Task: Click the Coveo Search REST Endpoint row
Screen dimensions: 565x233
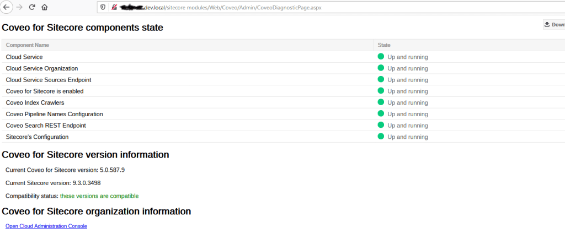Action: pyautogui.click(x=45, y=125)
